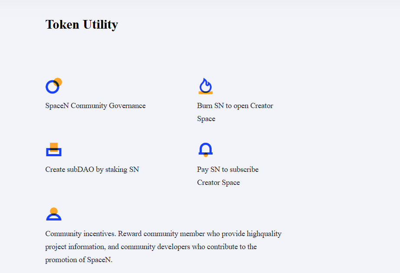Click the bell subscribe icon
400x273 pixels.
click(205, 149)
